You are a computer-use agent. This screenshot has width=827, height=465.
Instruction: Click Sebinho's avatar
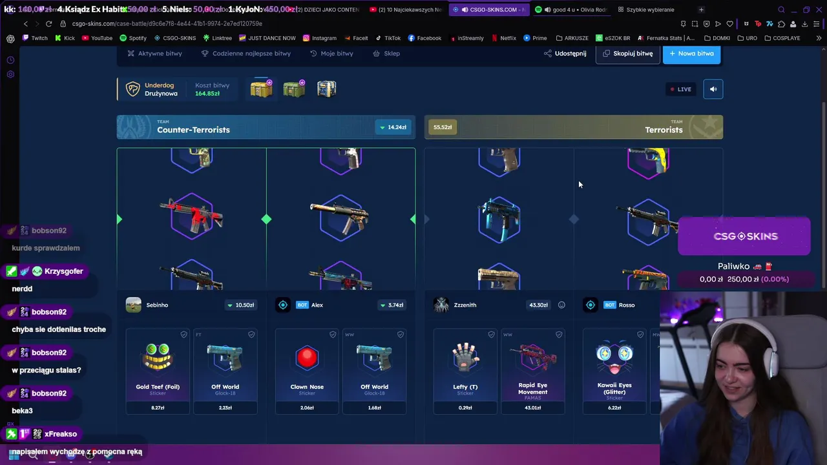(x=134, y=305)
